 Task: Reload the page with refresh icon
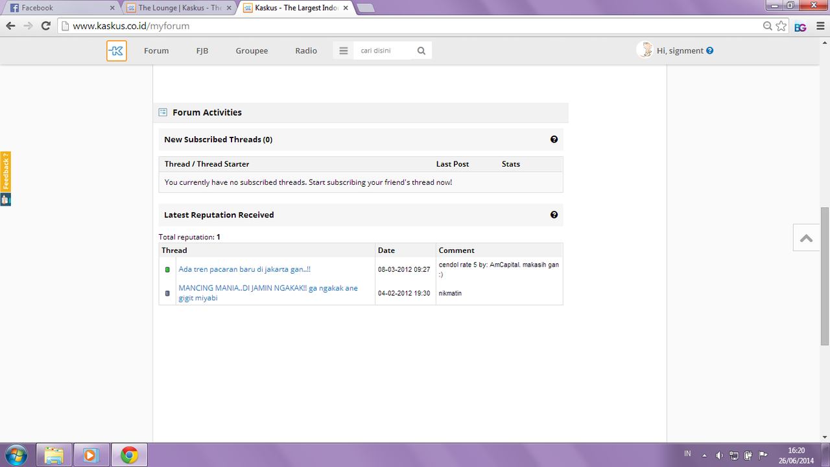(45, 26)
